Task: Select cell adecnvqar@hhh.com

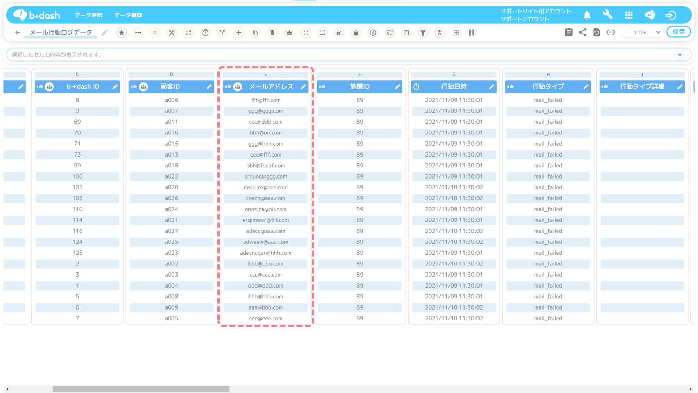Action: click(266, 253)
